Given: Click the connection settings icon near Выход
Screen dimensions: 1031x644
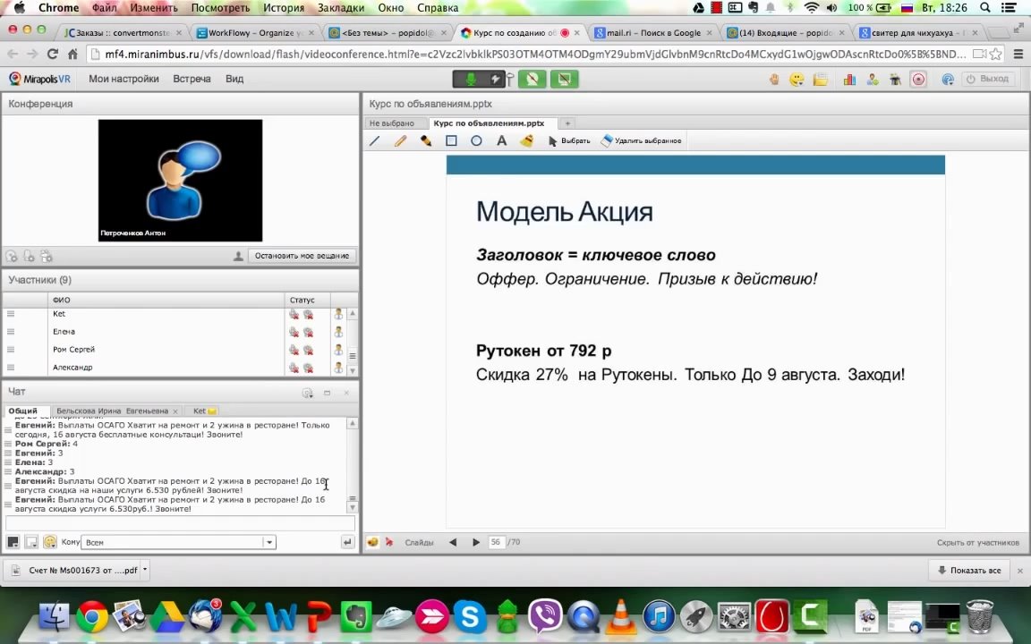Looking at the screenshot, I should coord(948,80).
